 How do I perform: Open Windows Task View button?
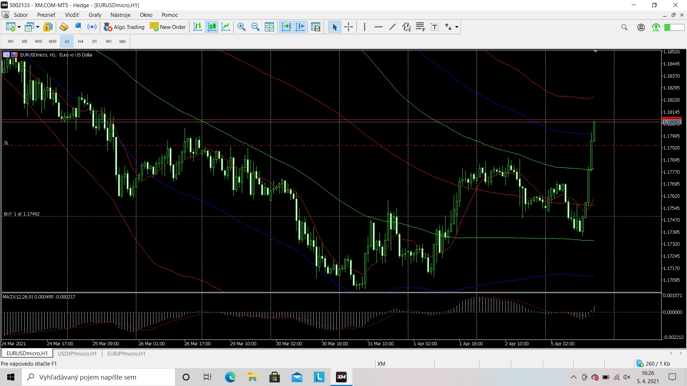tap(208, 377)
